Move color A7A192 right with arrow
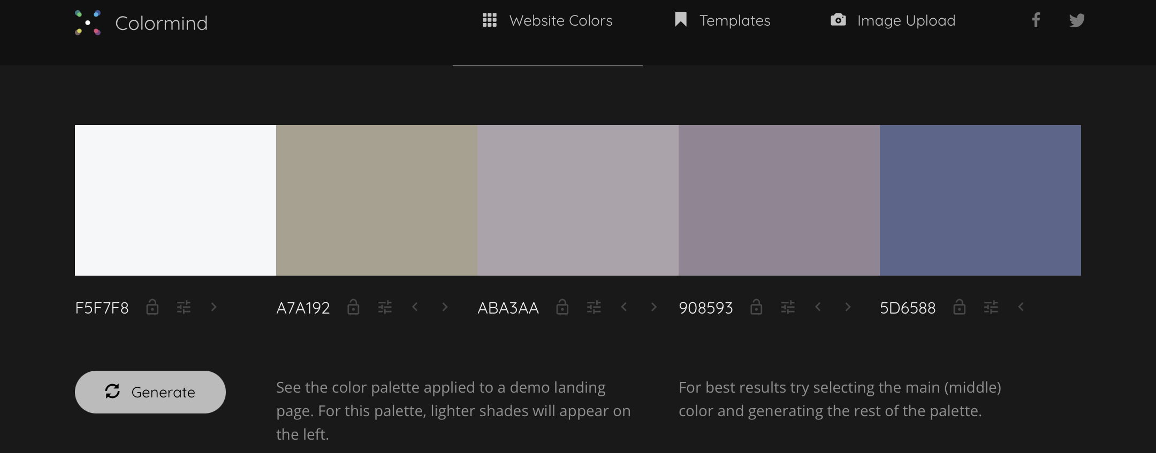Image resolution: width=1156 pixels, height=453 pixels. 445,307
